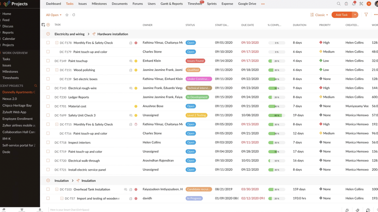Click the timer icon on DC-T715 row
Screen dimensions: 378x212
coord(136,124)
